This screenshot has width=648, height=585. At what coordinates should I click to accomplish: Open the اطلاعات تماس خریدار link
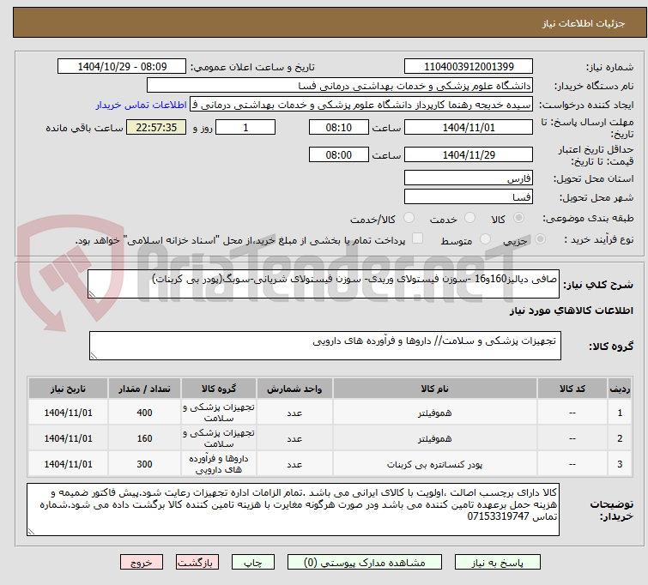click(141, 105)
